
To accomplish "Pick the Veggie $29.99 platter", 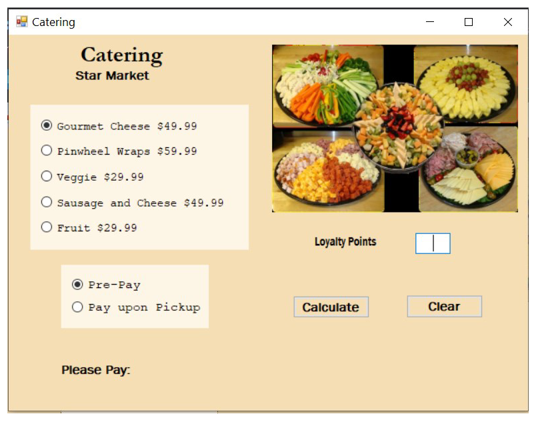I will tap(92, 177).
